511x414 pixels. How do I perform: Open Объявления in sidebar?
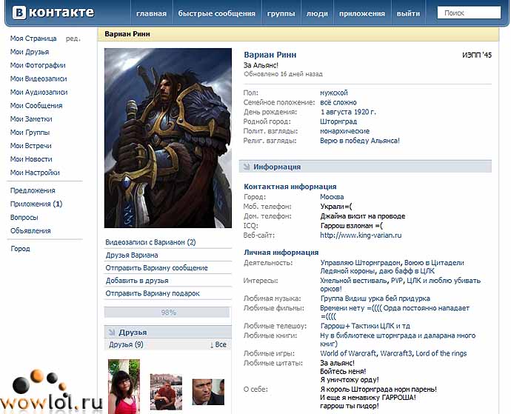coord(30,230)
